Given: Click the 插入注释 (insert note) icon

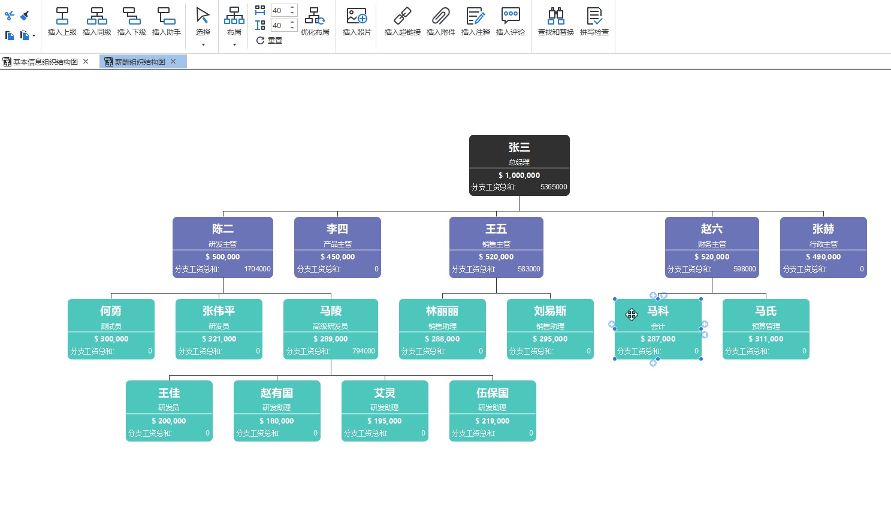Looking at the screenshot, I should click(x=476, y=16).
